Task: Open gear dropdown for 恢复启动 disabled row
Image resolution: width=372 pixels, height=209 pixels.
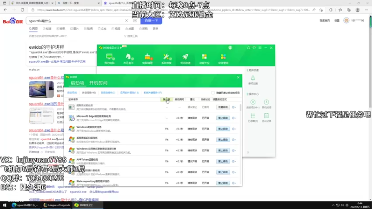Action: tap(234, 107)
